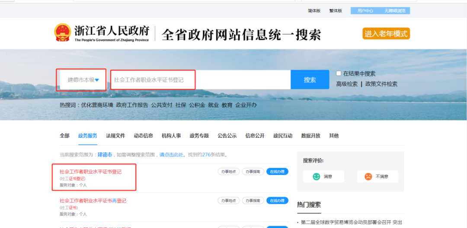The width and height of the screenshot is (467, 228).
Task: Open the 动态信息 tab
Action: (x=143, y=136)
